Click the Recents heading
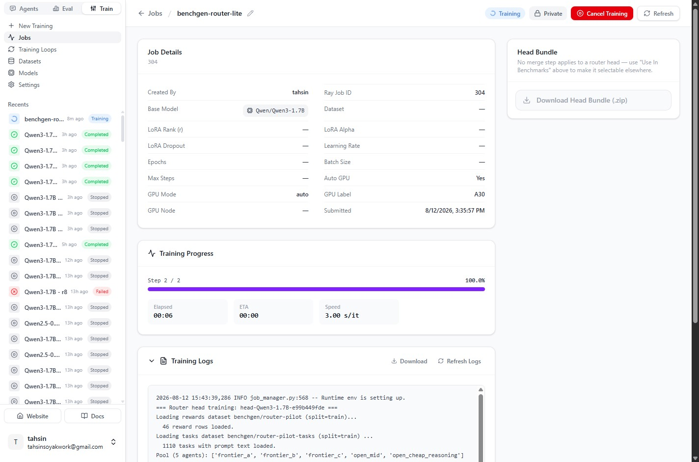 coord(18,105)
